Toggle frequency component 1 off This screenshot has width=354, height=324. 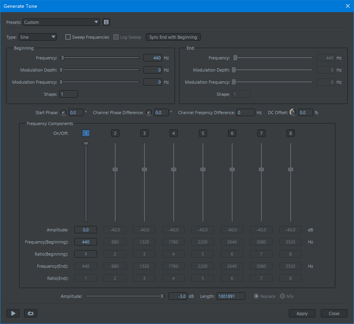(x=86, y=133)
